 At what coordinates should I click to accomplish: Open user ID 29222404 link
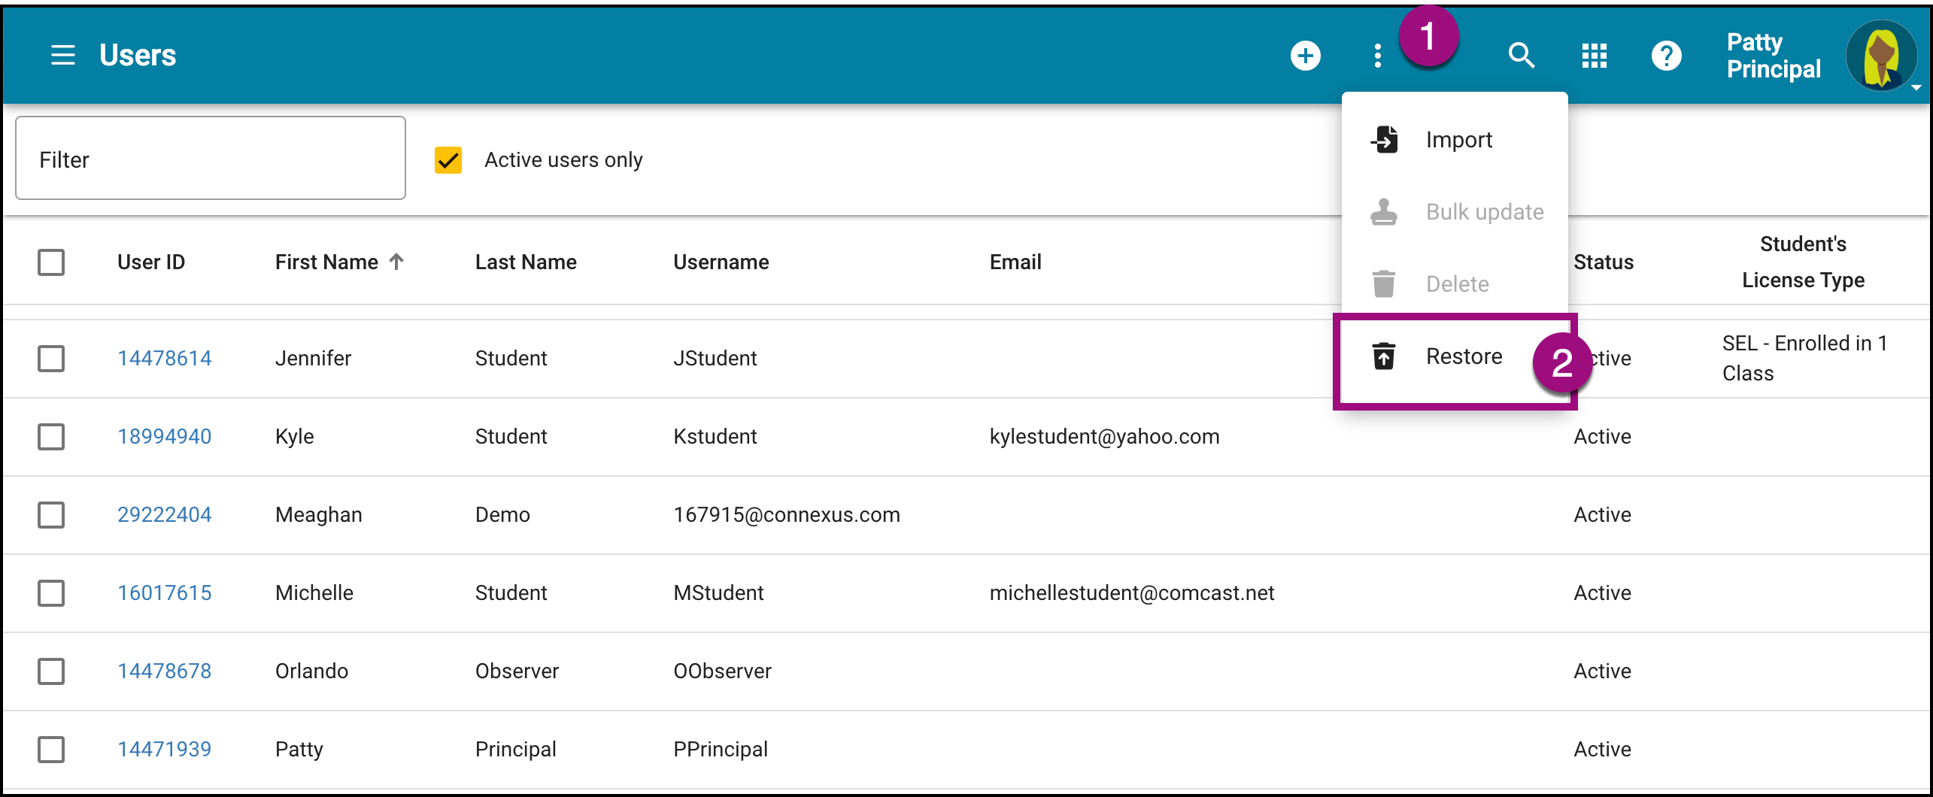click(164, 515)
